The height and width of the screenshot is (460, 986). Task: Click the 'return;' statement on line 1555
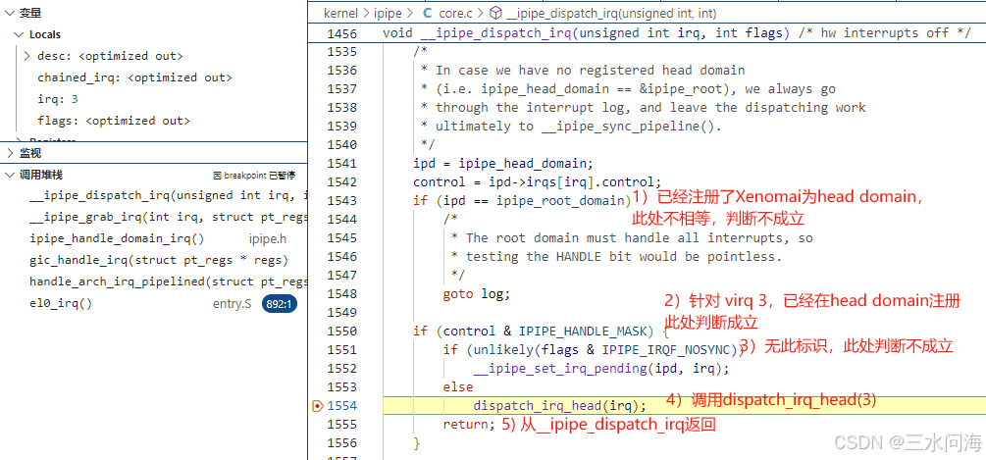tap(469, 424)
